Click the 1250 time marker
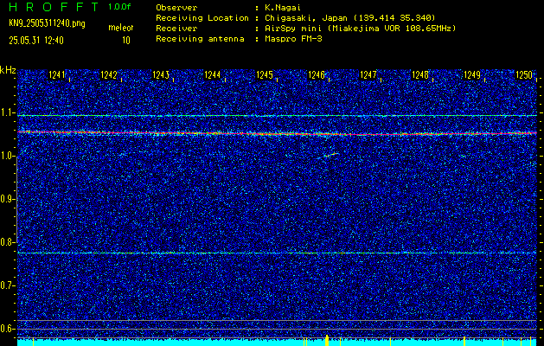Image resolution: width=544 pixels, height=346 pixels. [524, 74]
